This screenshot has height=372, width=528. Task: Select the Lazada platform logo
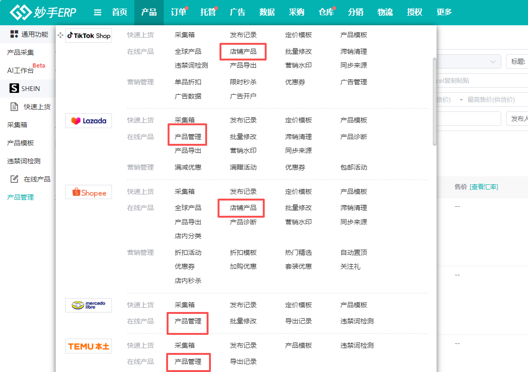coord(89,121)
